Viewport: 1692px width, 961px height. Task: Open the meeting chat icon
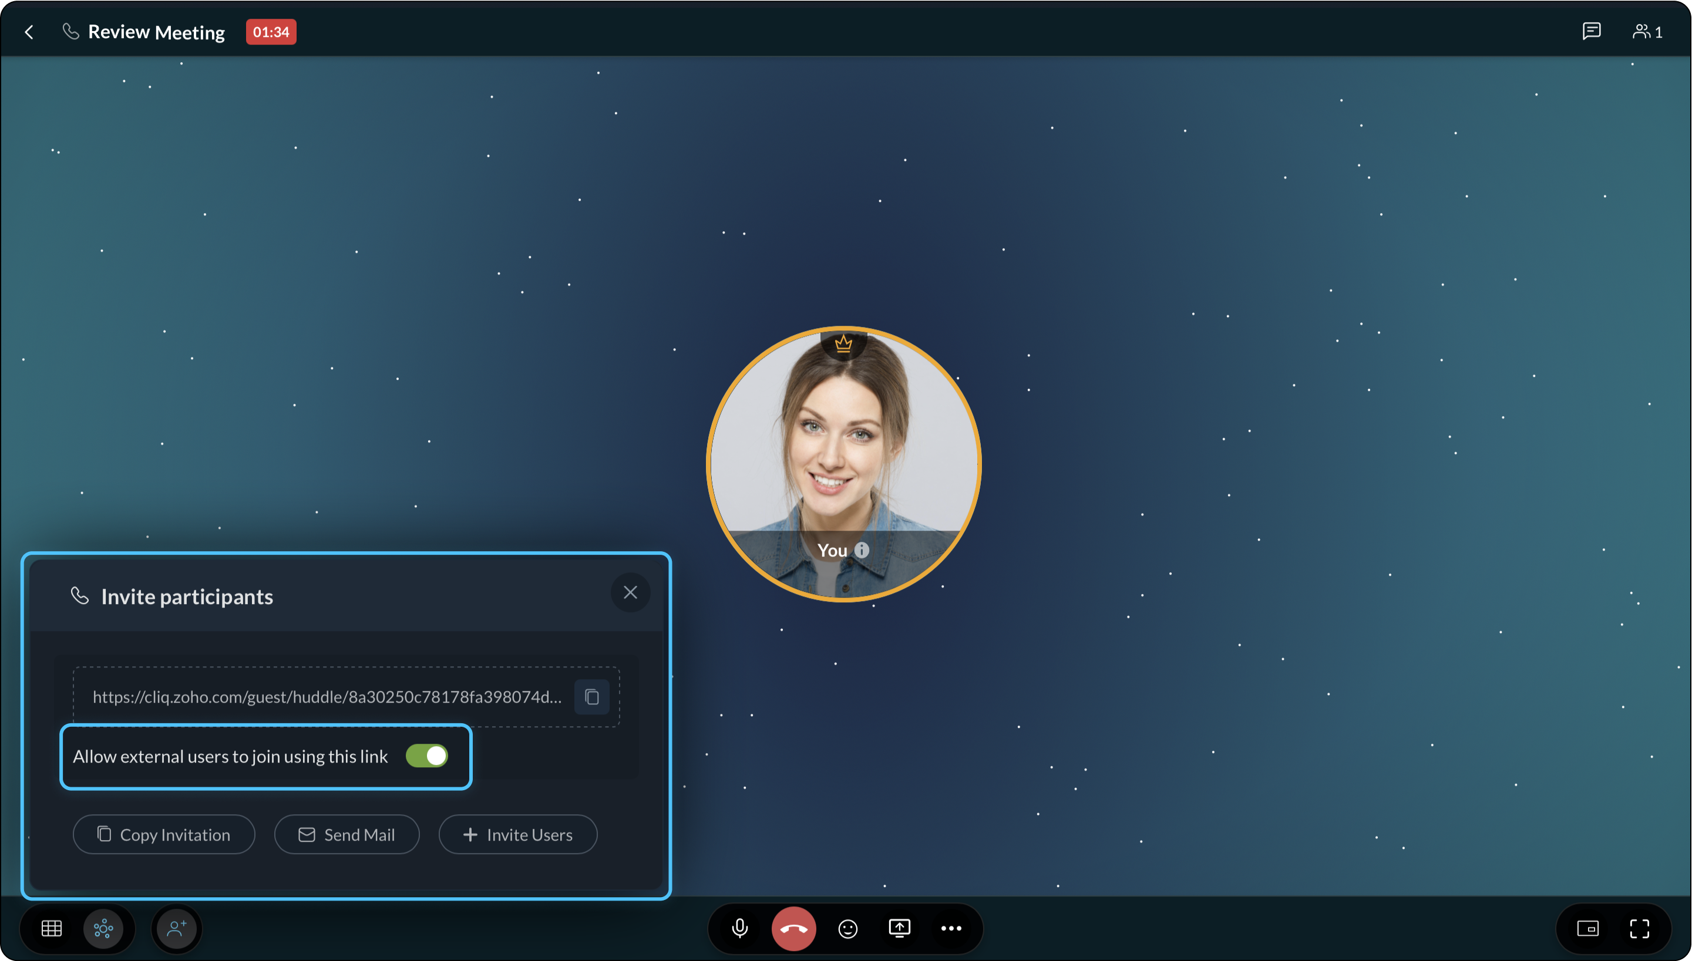tap(1591, 31)
